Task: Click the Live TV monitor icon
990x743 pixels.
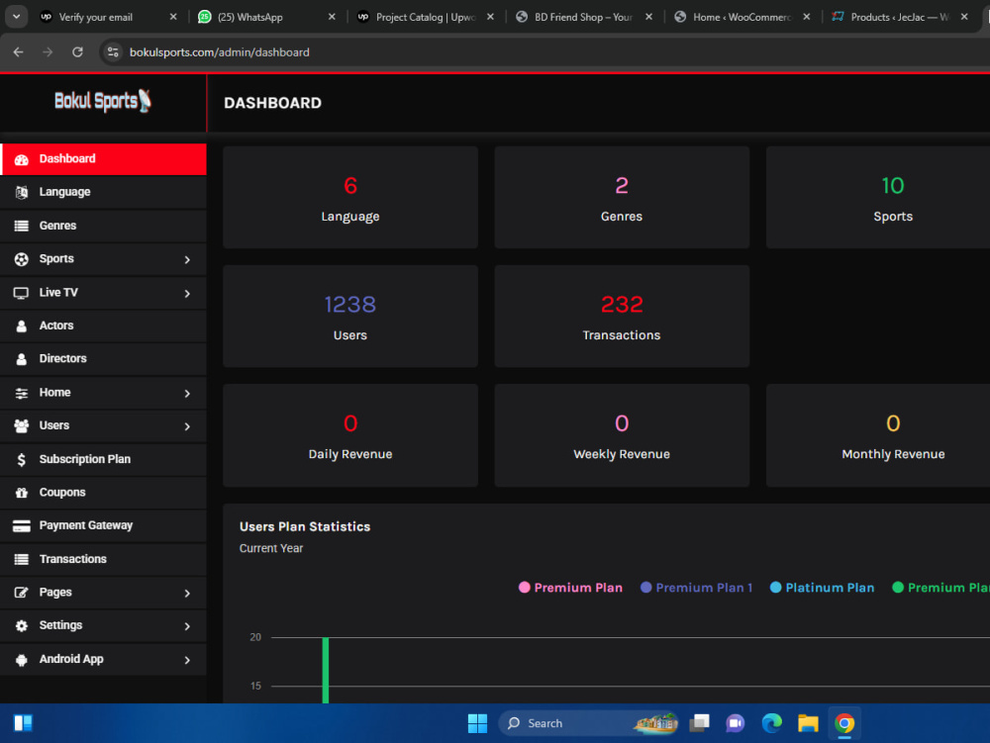Action: [x=22, y=293]
